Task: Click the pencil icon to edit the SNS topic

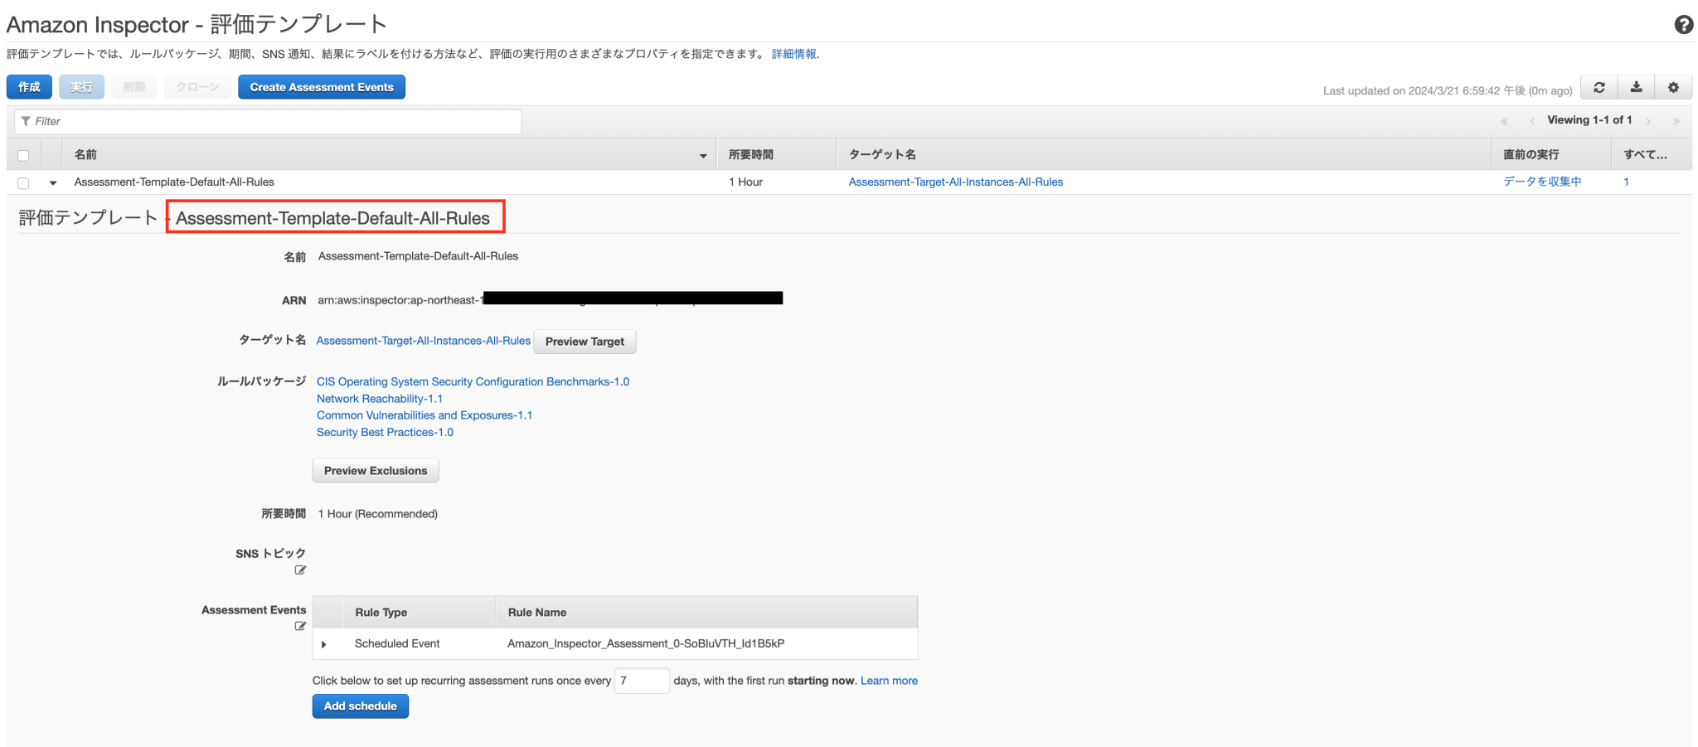Action: tap(300, 570)
